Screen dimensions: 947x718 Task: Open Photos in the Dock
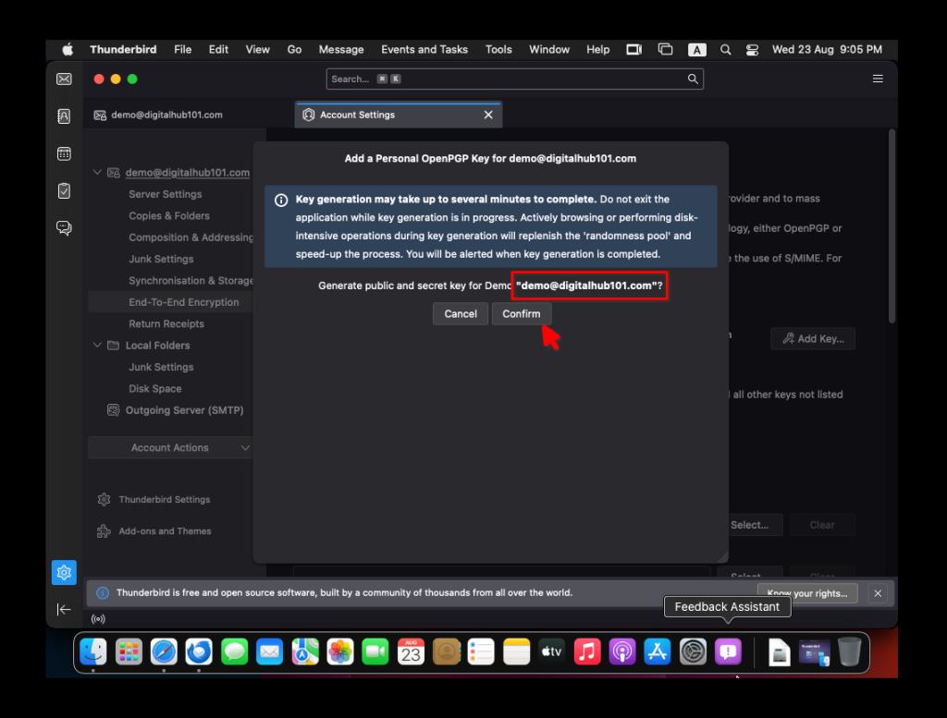pyautogui.click(x=340, y=651)
